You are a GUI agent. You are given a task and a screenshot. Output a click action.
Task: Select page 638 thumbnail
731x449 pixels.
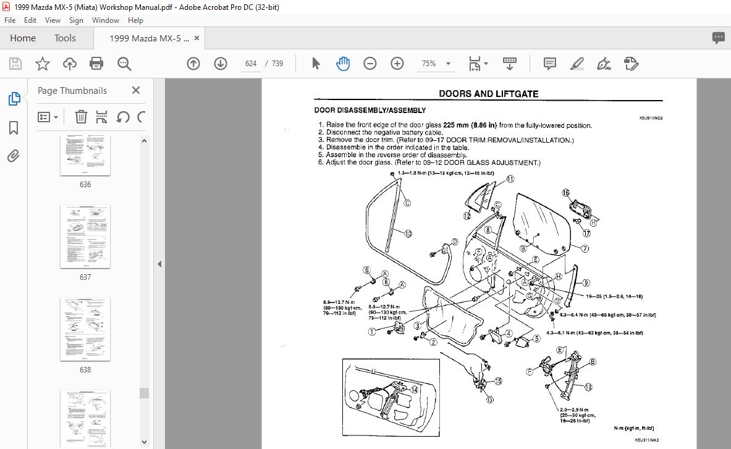point(85,329)
